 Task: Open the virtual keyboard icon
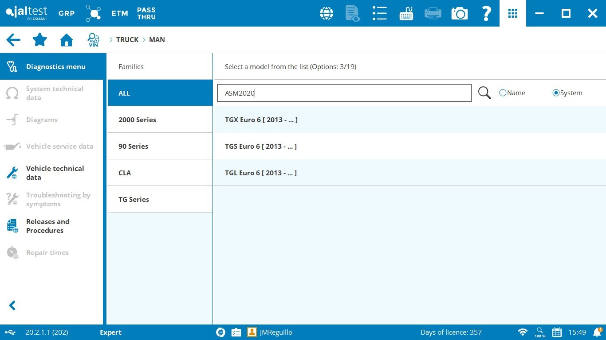pos(406,13)
